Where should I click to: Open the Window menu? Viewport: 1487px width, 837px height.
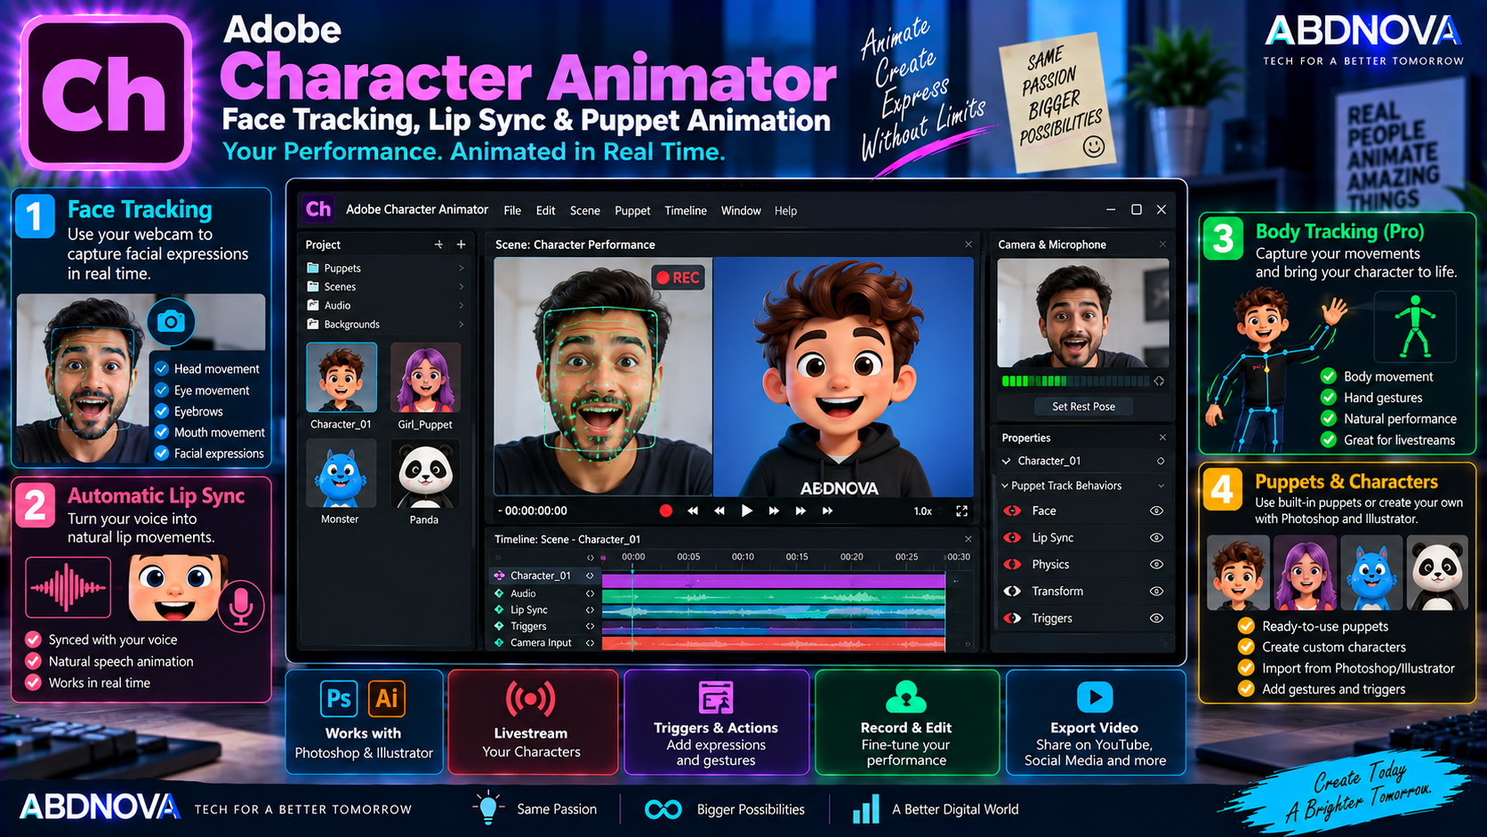click(x=741, y=211)
